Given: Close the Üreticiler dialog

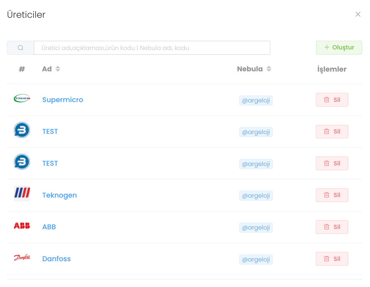Looking at the screenshot, I should coord(358,14).
